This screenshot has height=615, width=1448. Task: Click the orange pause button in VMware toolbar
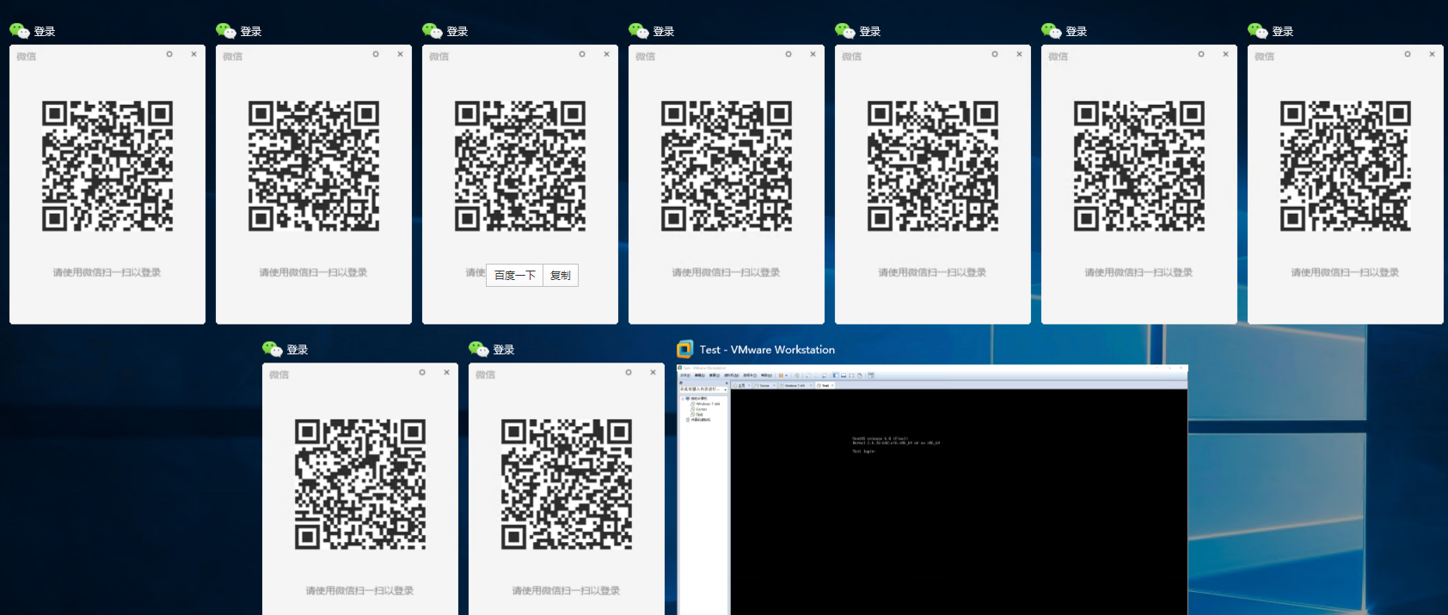pos(781,375)
